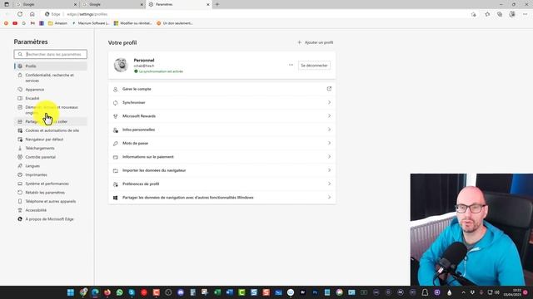Image resolution: width=533 pixels, height=299 pixels.
Task: Open the Gmail bookmark icon
Action: (x=32, y=23)
